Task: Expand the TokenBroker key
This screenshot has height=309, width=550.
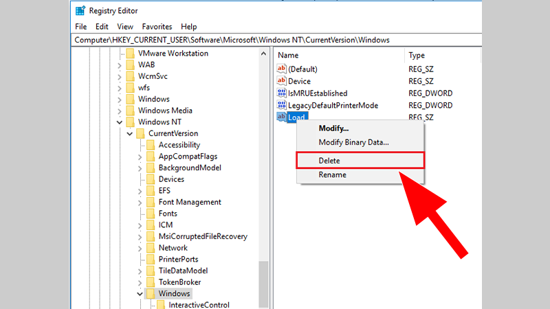Action: point(140,283)
